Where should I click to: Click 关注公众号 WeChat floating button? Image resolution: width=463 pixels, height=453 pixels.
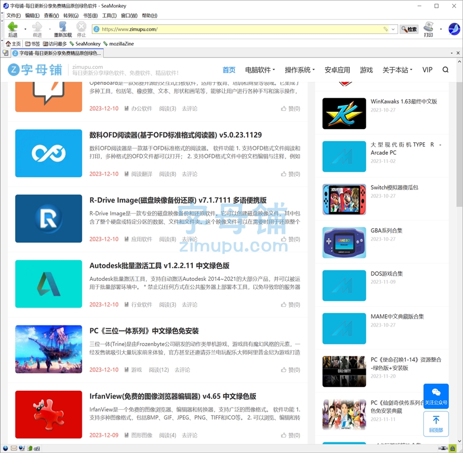(436, 396)
